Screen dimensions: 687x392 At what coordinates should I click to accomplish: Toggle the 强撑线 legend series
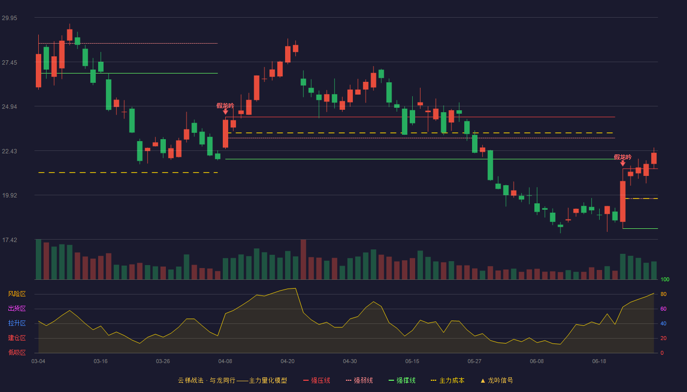[402, 380]
